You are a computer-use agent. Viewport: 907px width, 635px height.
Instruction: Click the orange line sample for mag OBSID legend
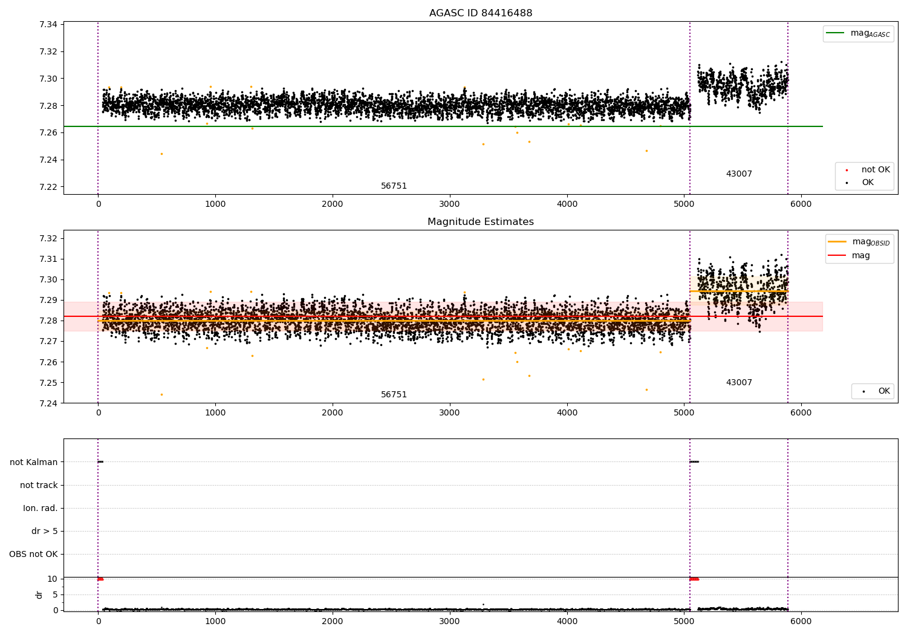pos(837,242)
